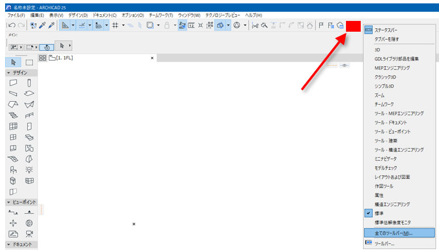Screen dimensions: 439x250
Task: Choose 全てのツールバー(M)... in the context menu
Action: 400,233
